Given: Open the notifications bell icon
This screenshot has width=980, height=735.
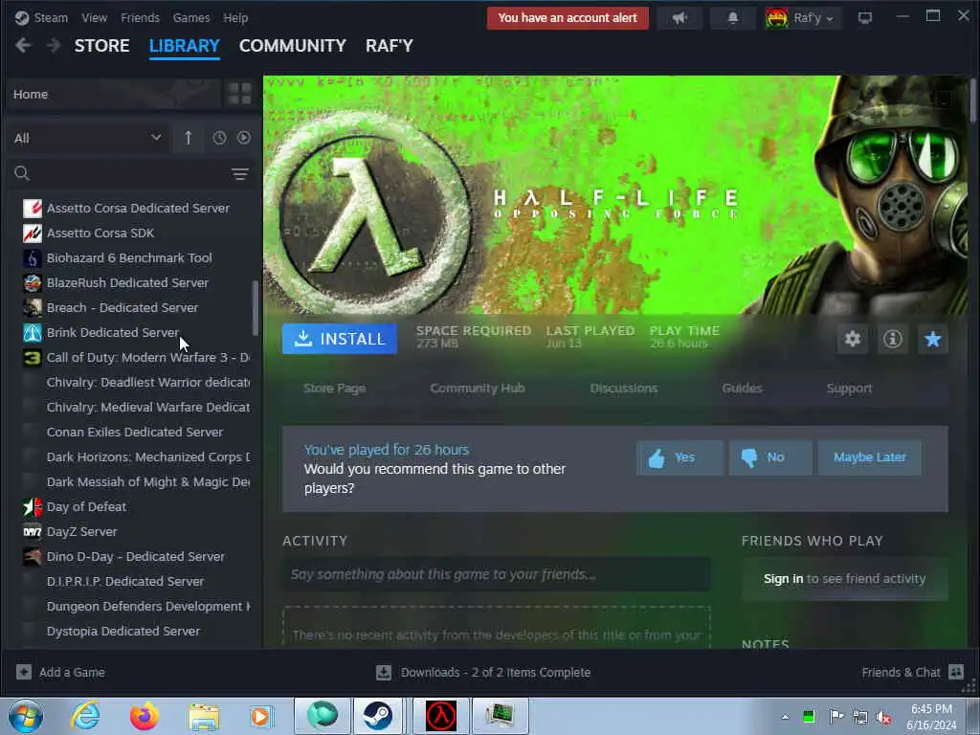Looking at the screenshot, I should click(x=732, y=18).
